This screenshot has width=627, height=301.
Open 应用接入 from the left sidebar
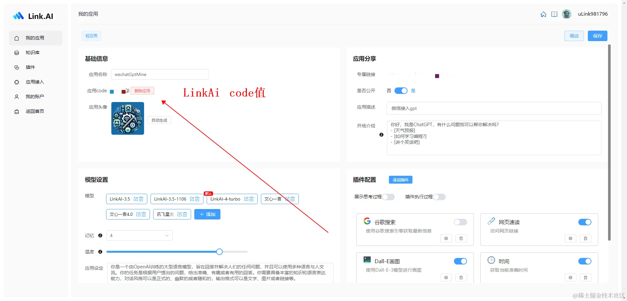click(x=35, y=82)
